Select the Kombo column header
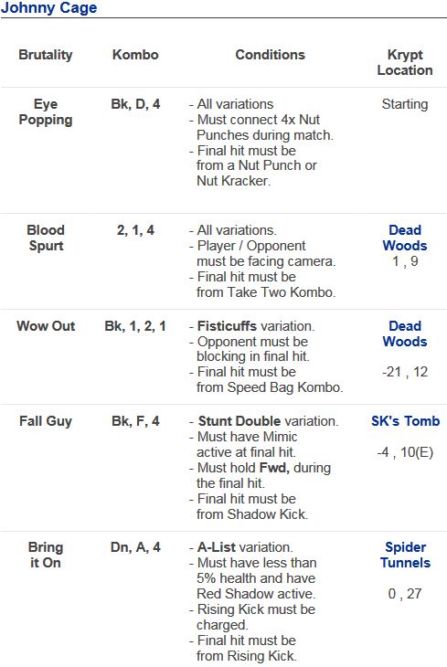The width and height of the screenshot is (447, 667). click(x=135, y=55)
